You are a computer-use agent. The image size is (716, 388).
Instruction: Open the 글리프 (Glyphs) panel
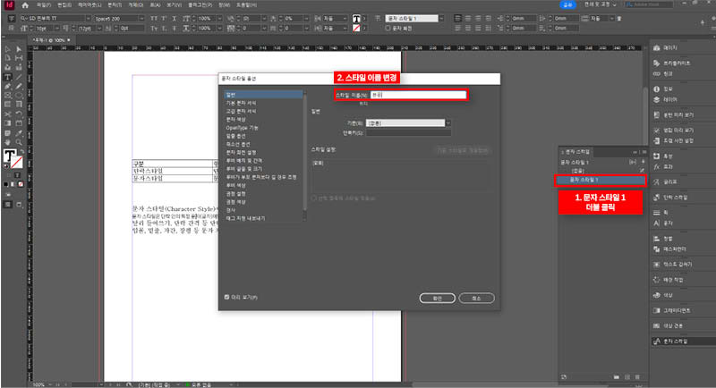[667, 181]
